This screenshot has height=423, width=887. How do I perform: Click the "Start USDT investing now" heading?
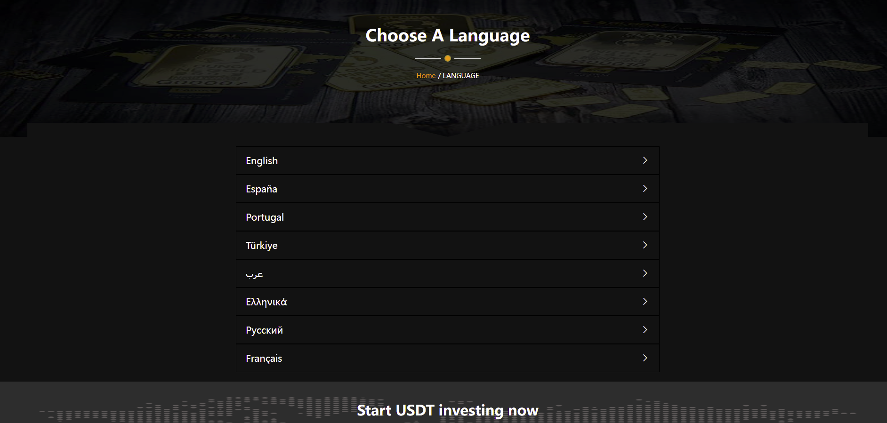(x=447, y=410)
